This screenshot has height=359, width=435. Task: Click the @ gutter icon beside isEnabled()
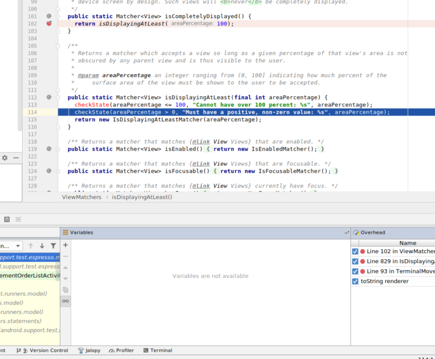coord(49,148)
